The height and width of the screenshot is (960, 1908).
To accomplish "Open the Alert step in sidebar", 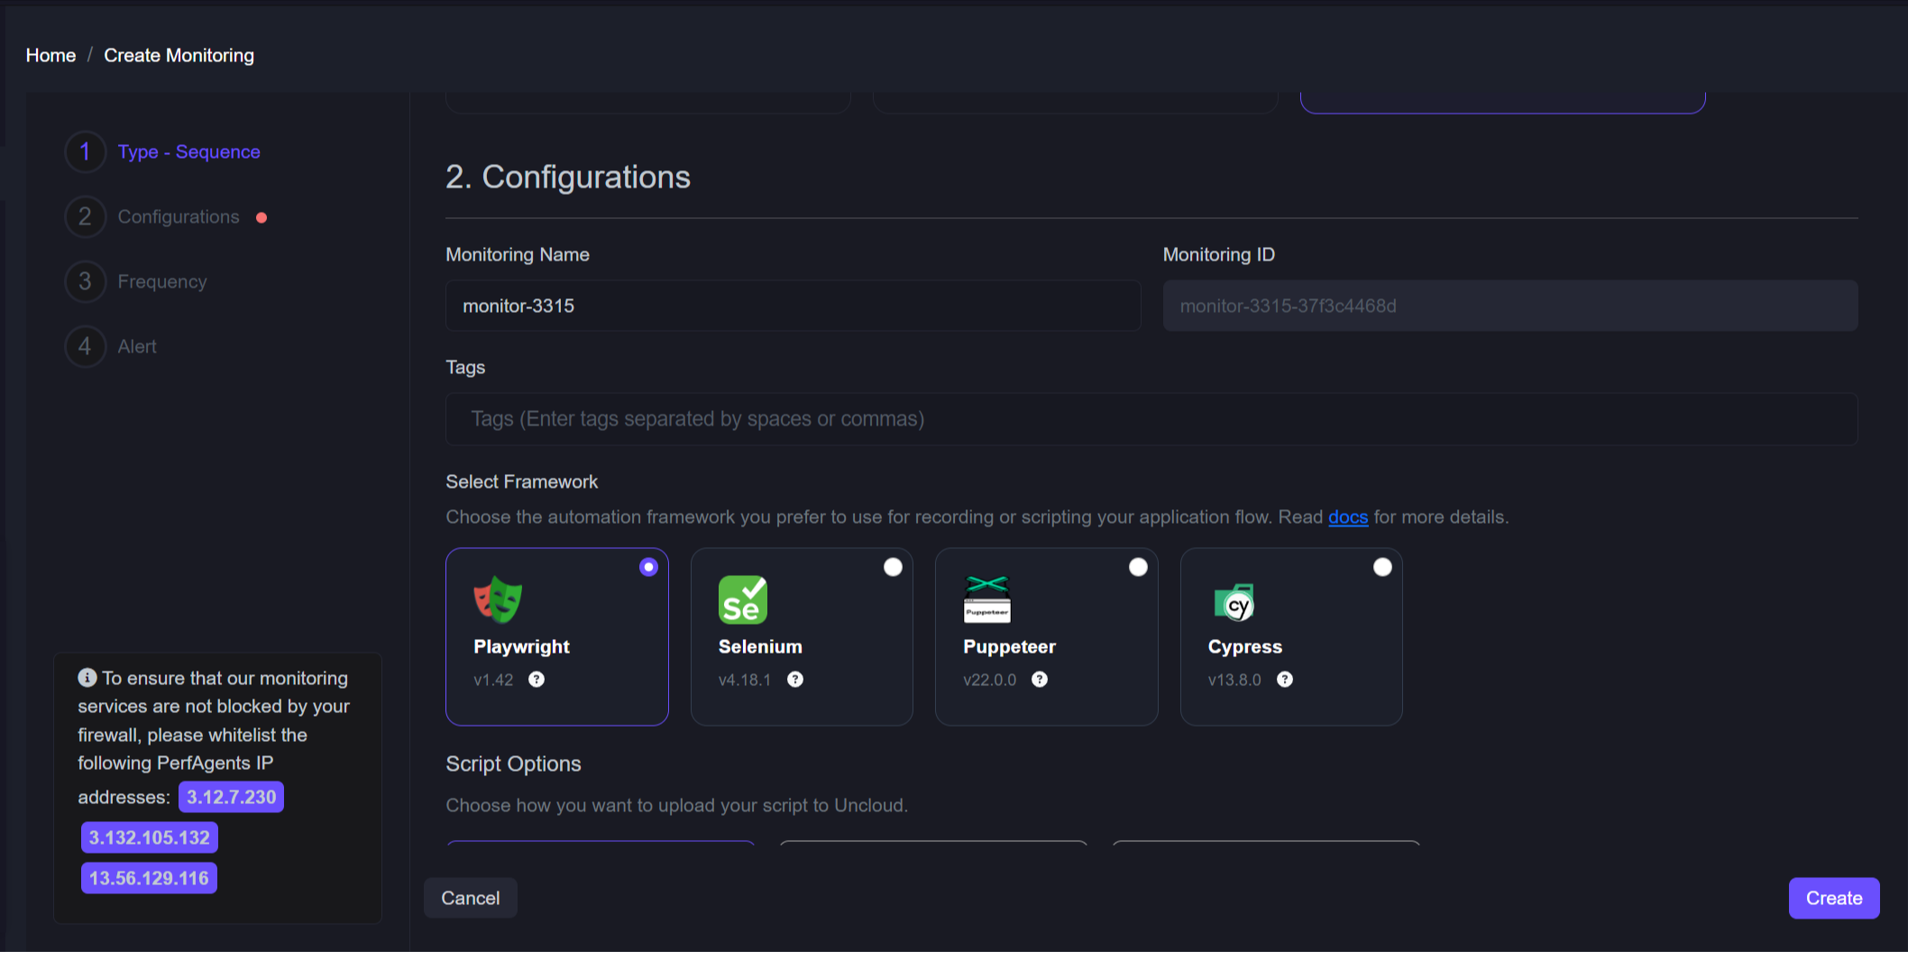I will pos(137,346).
